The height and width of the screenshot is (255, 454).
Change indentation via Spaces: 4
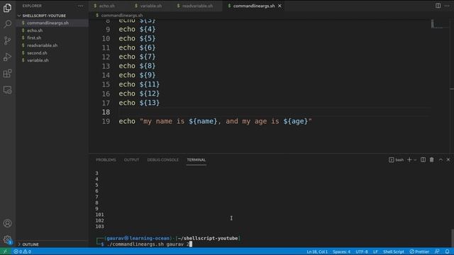(x=341, y=251)
